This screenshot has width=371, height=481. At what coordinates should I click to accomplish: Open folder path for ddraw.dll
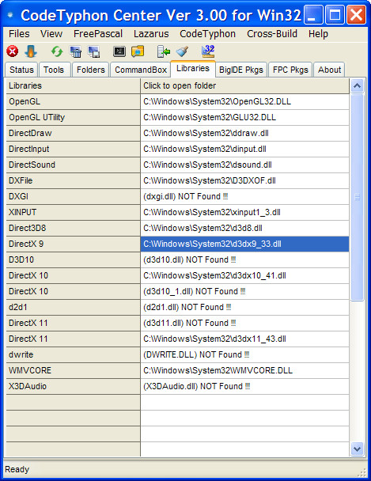244,133
